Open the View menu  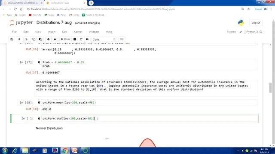click(x=38, y=32)
